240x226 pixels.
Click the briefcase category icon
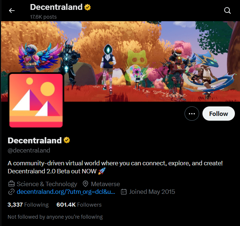[11, 184]
